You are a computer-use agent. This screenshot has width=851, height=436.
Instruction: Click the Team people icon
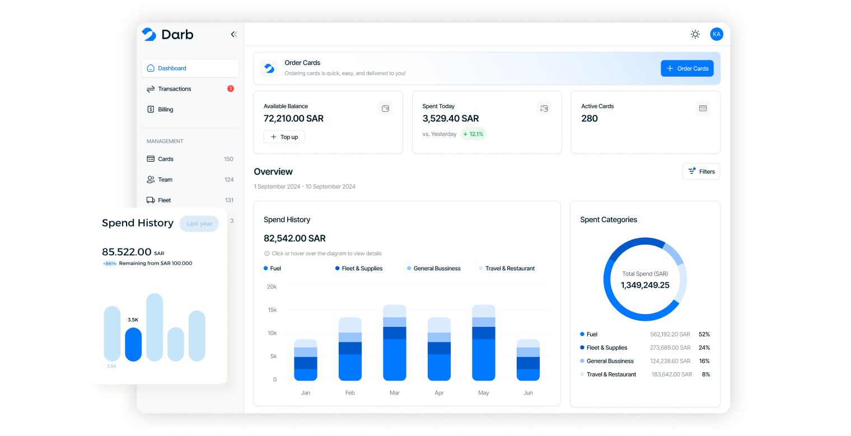point(151,180)
